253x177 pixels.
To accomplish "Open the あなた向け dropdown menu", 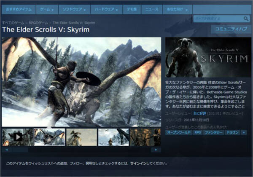I will point(178,9).
